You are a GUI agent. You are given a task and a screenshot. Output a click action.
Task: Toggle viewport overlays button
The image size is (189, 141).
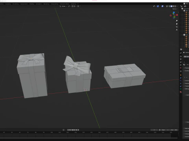pos(162,6)
